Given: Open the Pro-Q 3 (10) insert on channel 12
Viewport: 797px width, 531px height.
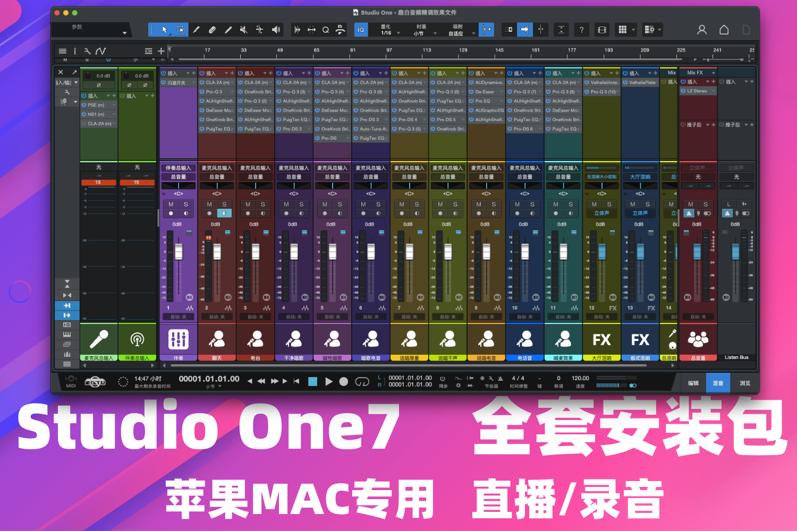Looking at the screenshot, I should coord(602,91).
